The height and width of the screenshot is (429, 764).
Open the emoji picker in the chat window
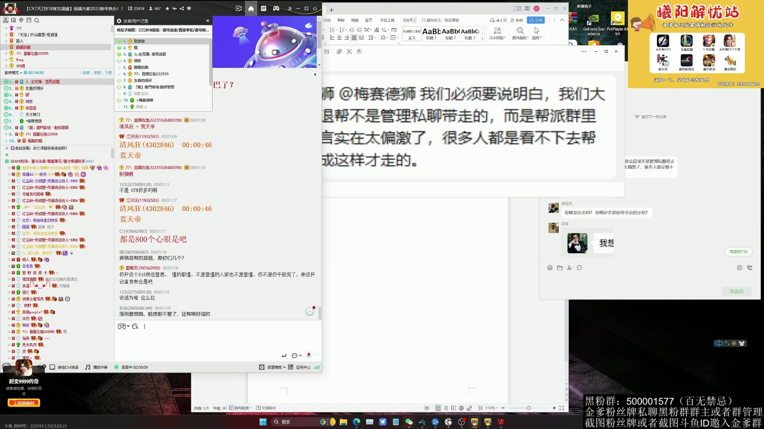coord(550,268)
